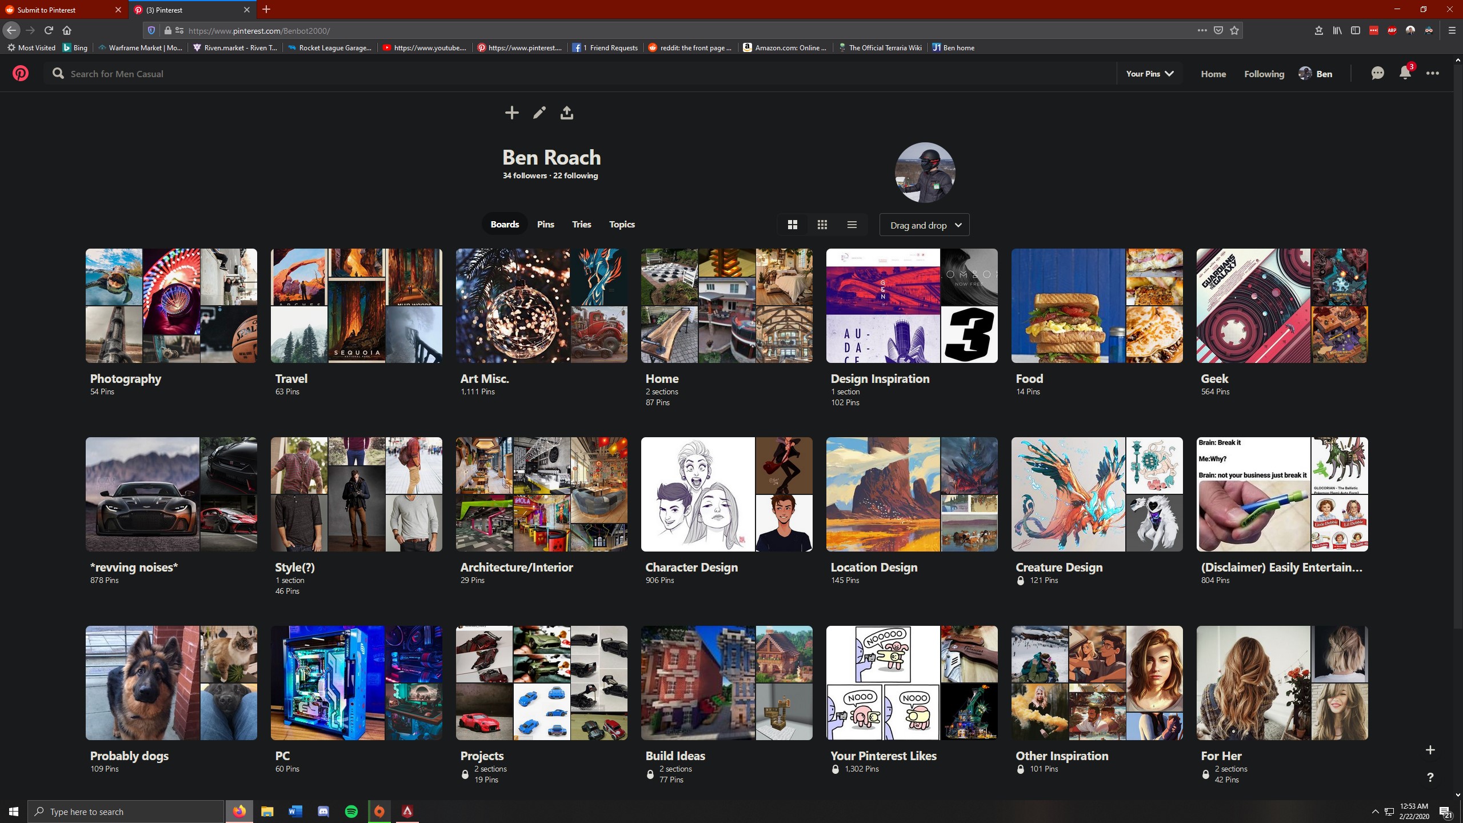Screen dimensions: 1463x823
Task: Switch to the compact grid view layout
Action: [x=822, y=224]
